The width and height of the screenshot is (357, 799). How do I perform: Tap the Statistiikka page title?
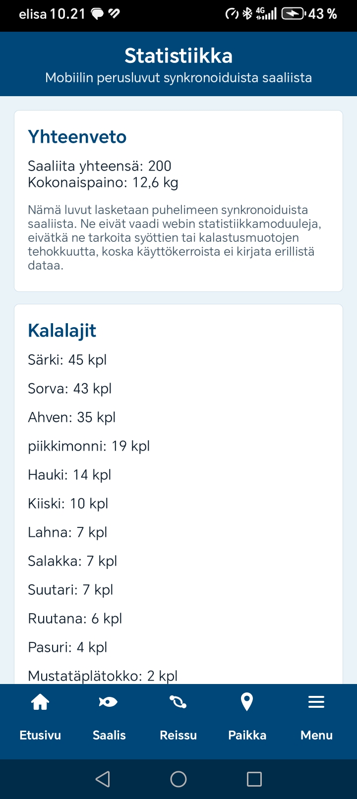point(178,56)
